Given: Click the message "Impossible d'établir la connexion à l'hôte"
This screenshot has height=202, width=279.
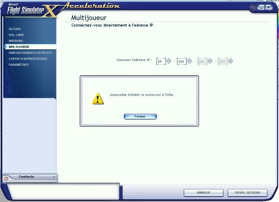Looking at the screenshot, I should [x=142, y=95].
